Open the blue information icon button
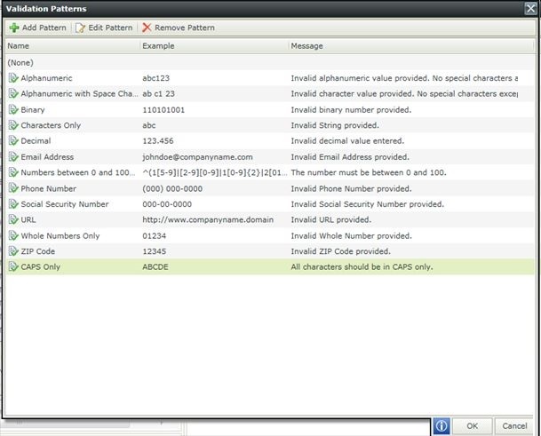 click(x=442, y=426)
